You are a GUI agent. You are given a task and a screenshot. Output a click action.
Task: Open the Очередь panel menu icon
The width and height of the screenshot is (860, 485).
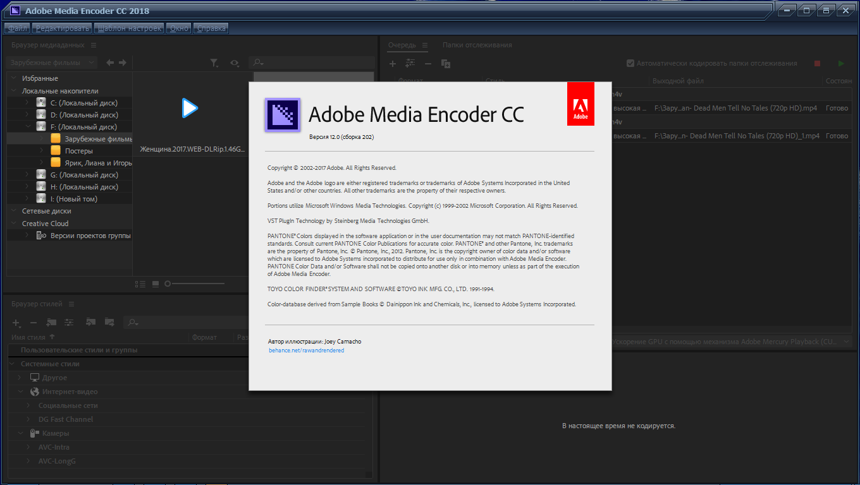click(x=425, y=45)
